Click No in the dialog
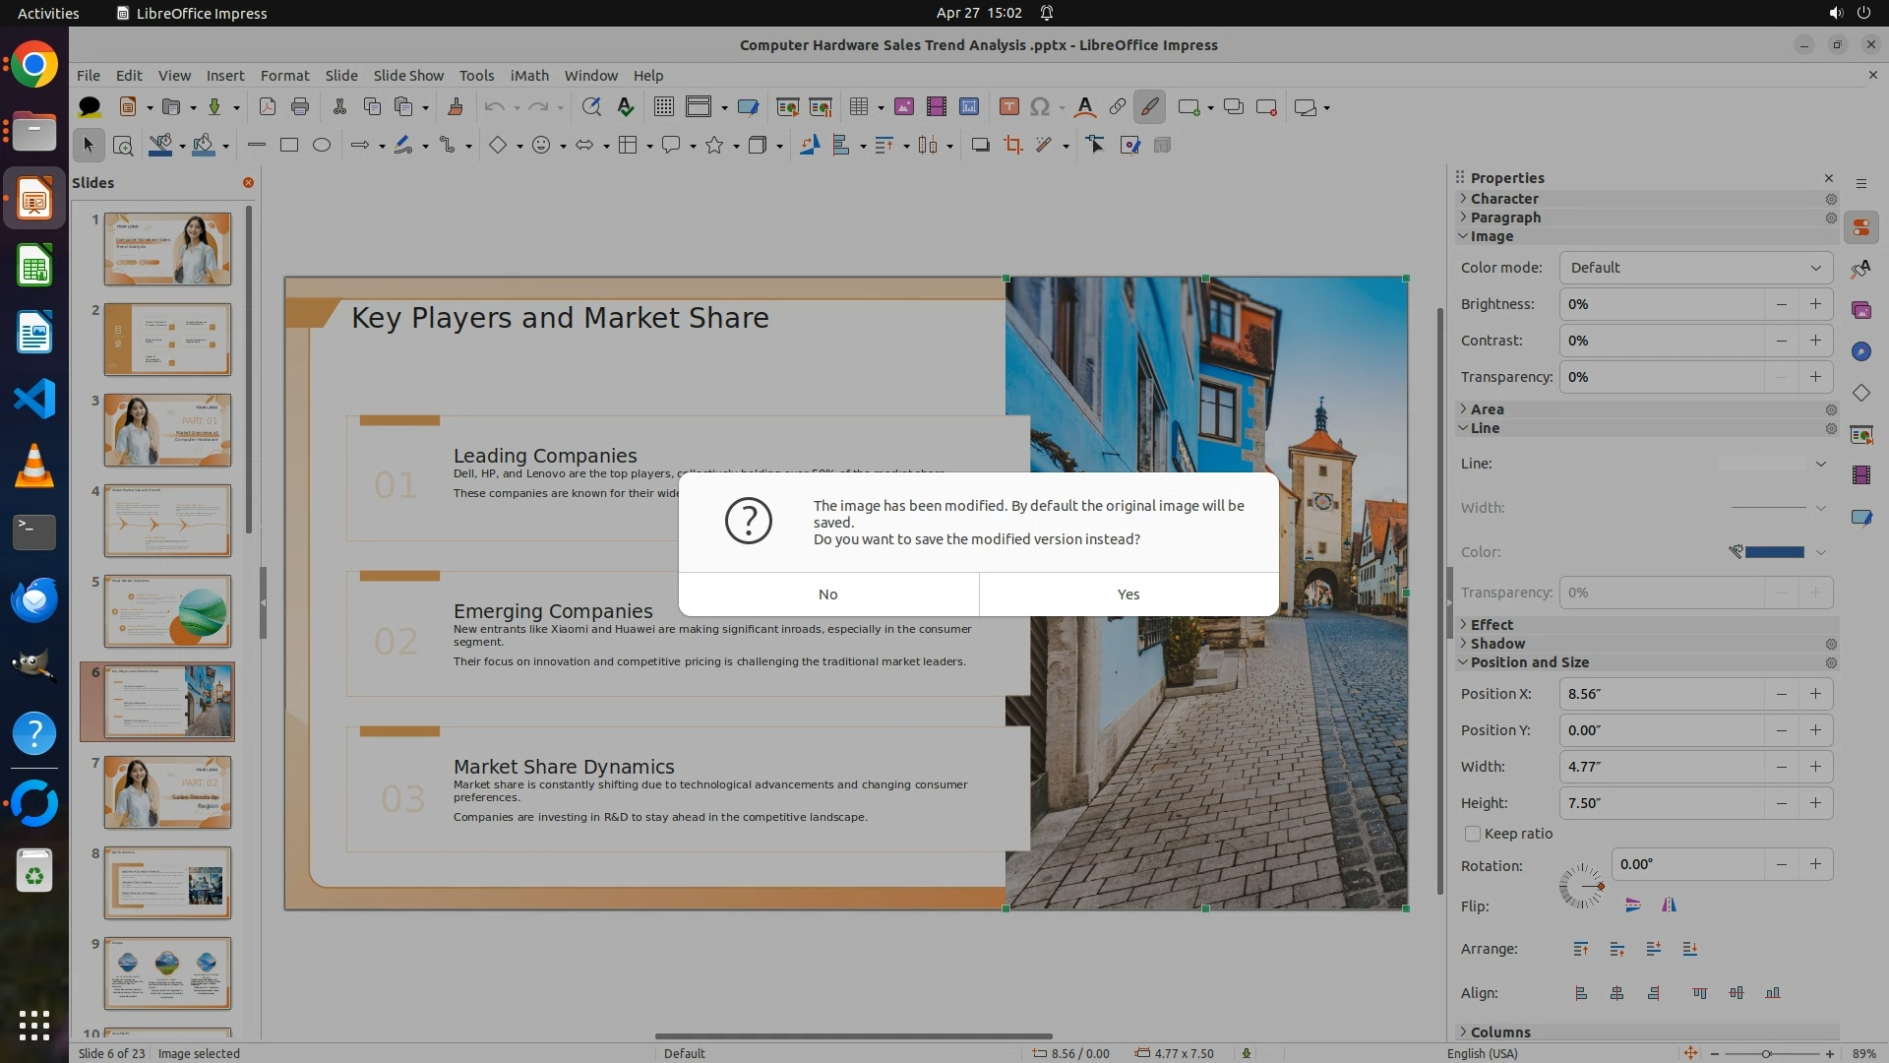Screen dimensions: 1889x1063 coord(827,594)
